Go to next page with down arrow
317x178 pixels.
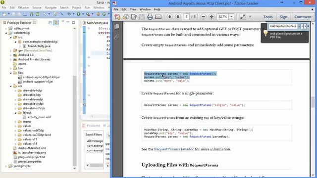178,17
